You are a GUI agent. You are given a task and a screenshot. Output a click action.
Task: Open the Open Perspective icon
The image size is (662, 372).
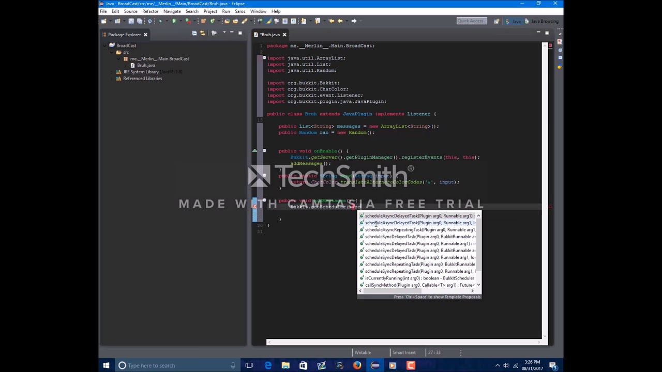496,21
